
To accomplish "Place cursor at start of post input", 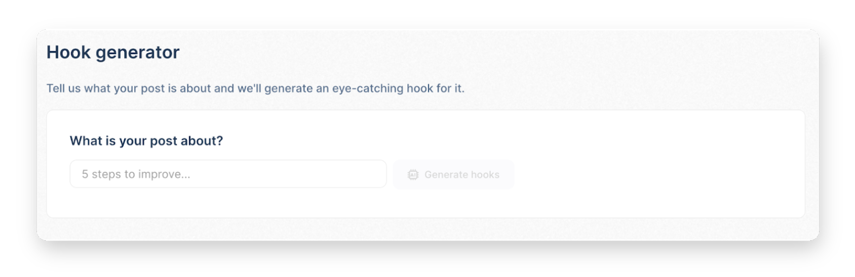I will click(83, 174).
